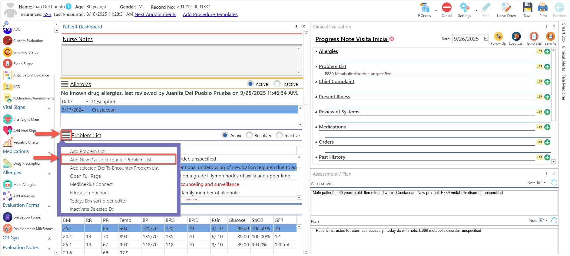Open Development MileStones
This screenshot has width=570, height=256.
pyautogui.click(x=28, y=229)
